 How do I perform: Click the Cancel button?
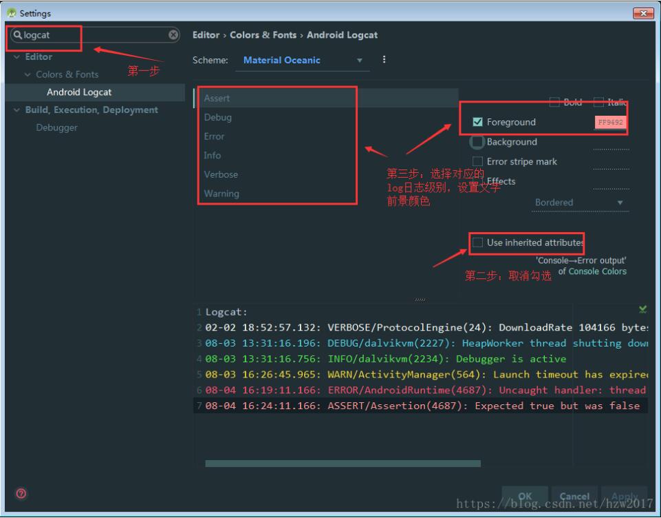[x=574, y=496]
